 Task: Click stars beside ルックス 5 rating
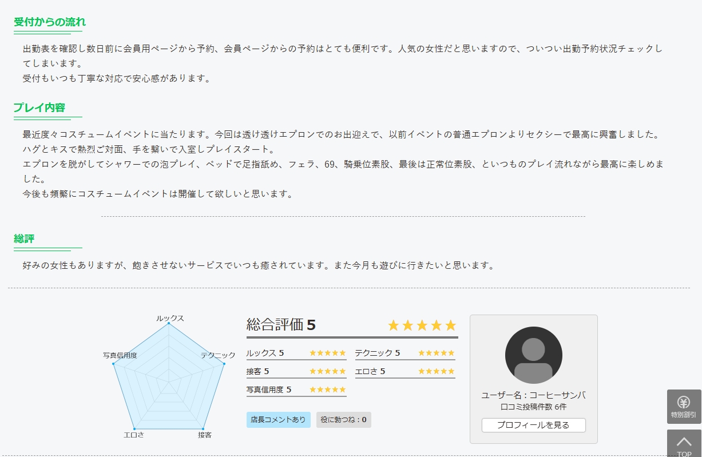tap(328, 353)
